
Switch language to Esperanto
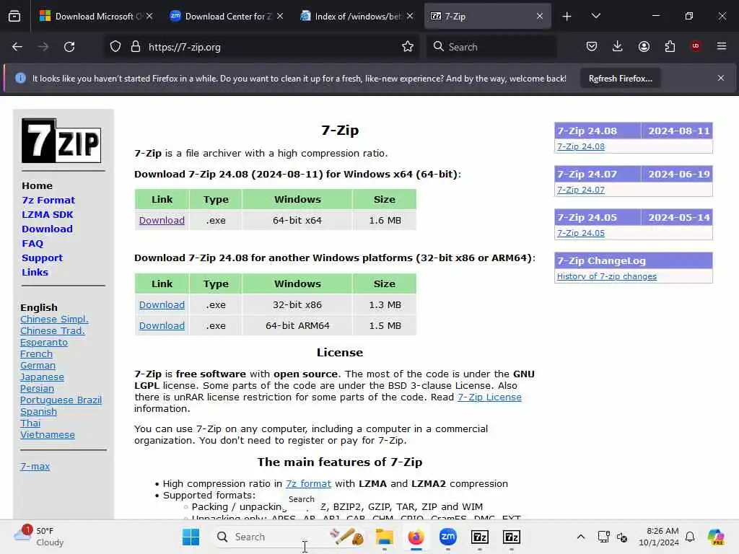(44, 343)
